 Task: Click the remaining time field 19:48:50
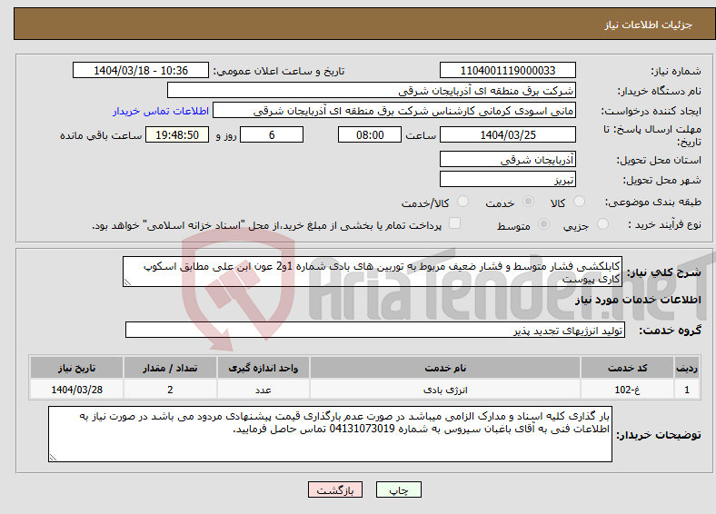[x=177, y=134]
